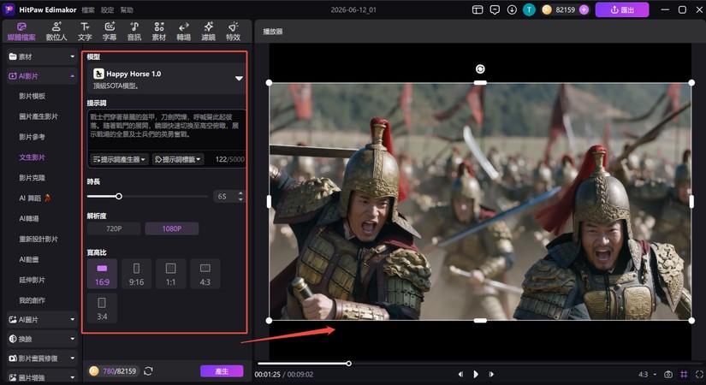
Task: Choose 720P resolution
Action: [114, 228]
